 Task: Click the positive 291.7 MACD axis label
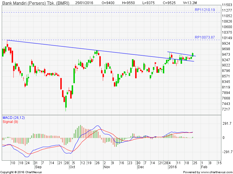pyautogui.click(x=227, y=124)
